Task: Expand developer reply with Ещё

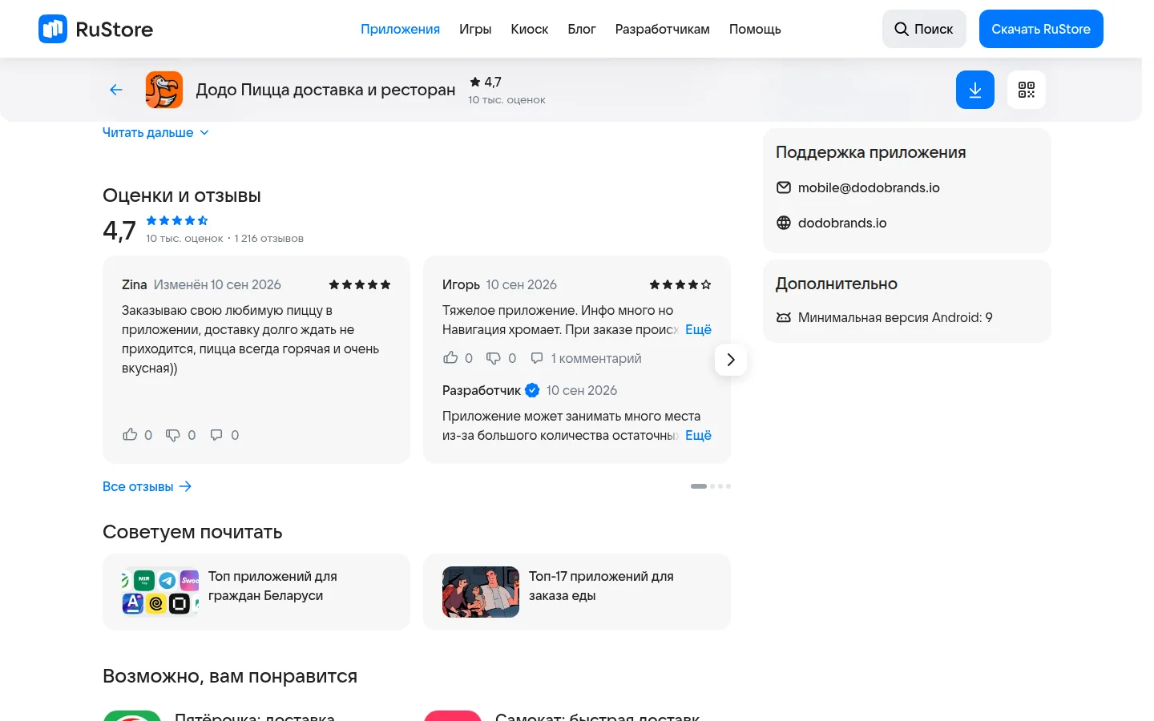Action: pyautogui.click(x=698, y=435)
